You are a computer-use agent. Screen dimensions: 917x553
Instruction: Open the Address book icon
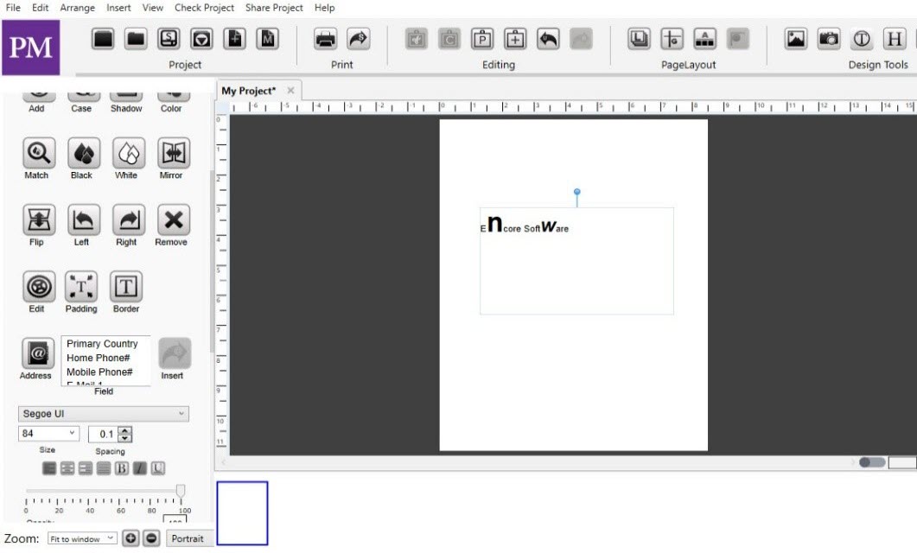coord(38,353)
